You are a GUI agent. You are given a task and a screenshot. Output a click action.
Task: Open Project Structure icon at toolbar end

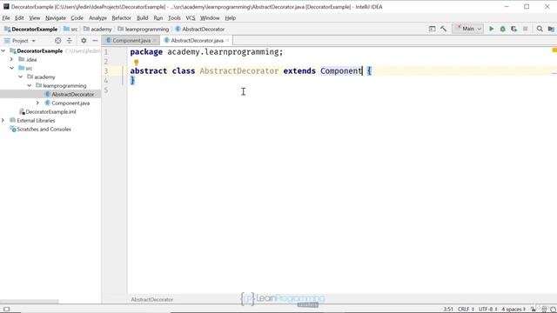pyautogui.click(x=551, y=29)
